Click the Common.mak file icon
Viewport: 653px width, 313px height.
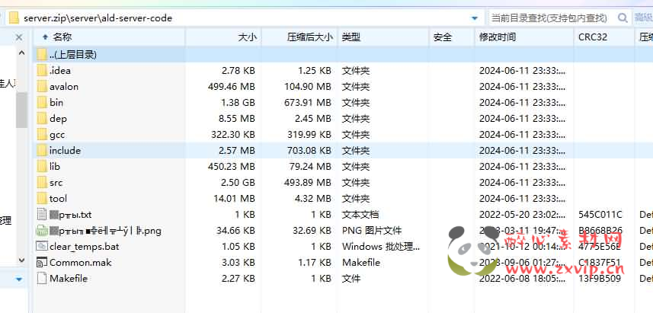click(42, 263)
